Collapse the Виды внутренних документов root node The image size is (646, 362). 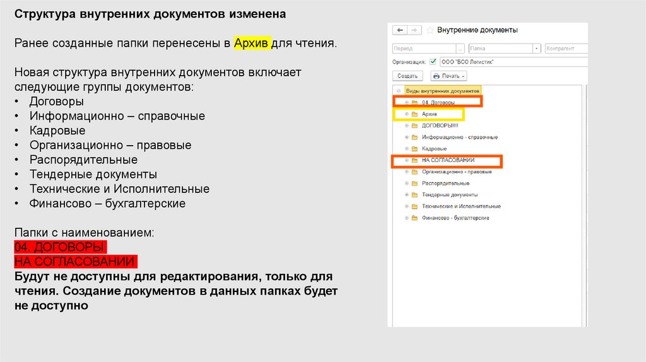(x=399, y=91)
